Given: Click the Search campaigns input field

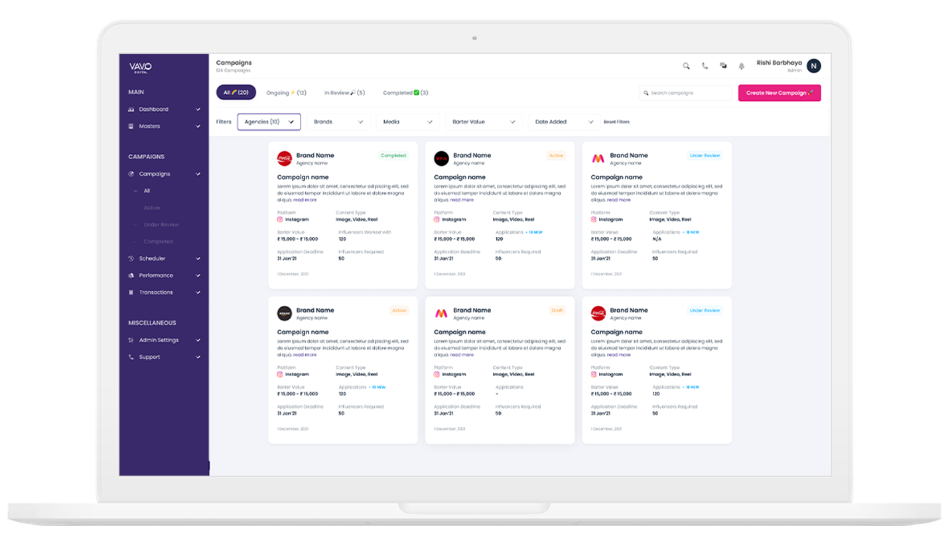Looking at the screenshot, I should pyautogui.click(x=687, y=93).
